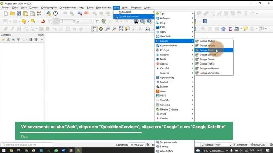Open File Explorer from the taskbar
Image resolution: width=273 pixels, height=153 pixels.
coord(12,150)
